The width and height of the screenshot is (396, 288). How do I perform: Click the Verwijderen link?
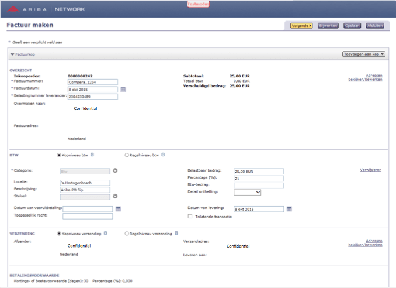370,170
